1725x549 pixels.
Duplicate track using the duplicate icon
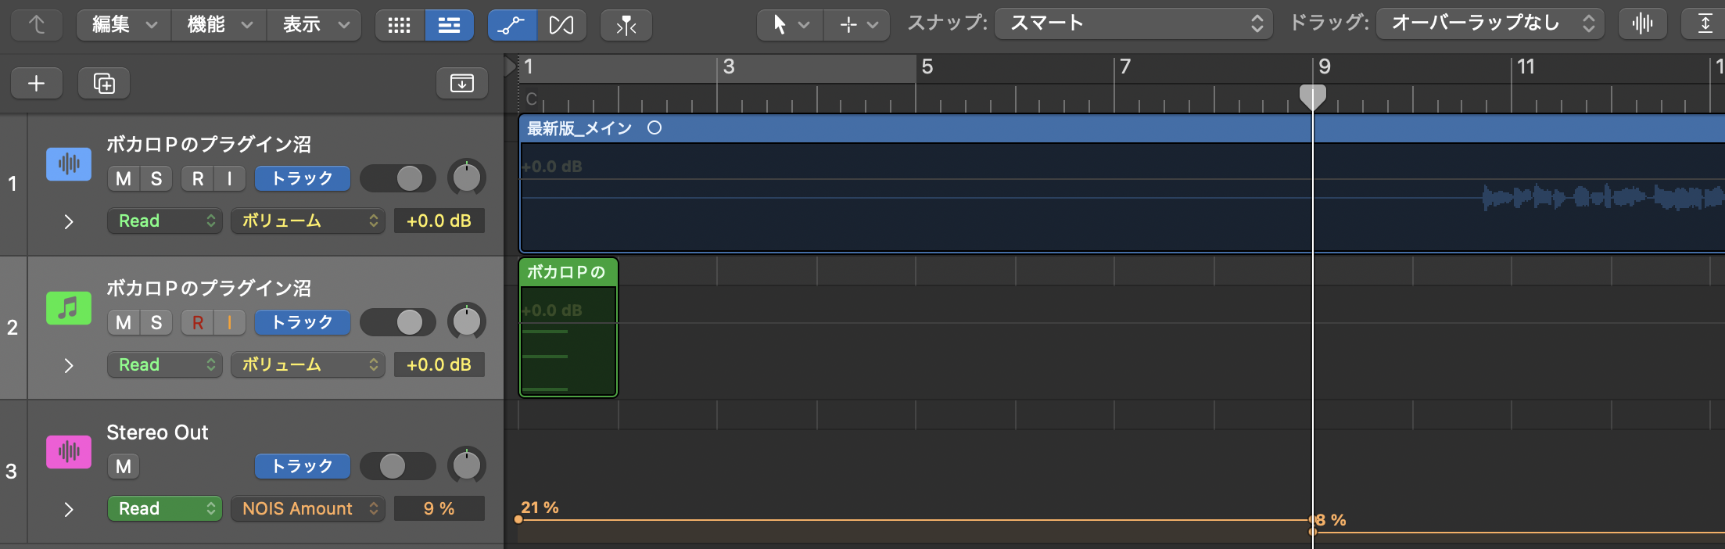[x=104, y=83]
